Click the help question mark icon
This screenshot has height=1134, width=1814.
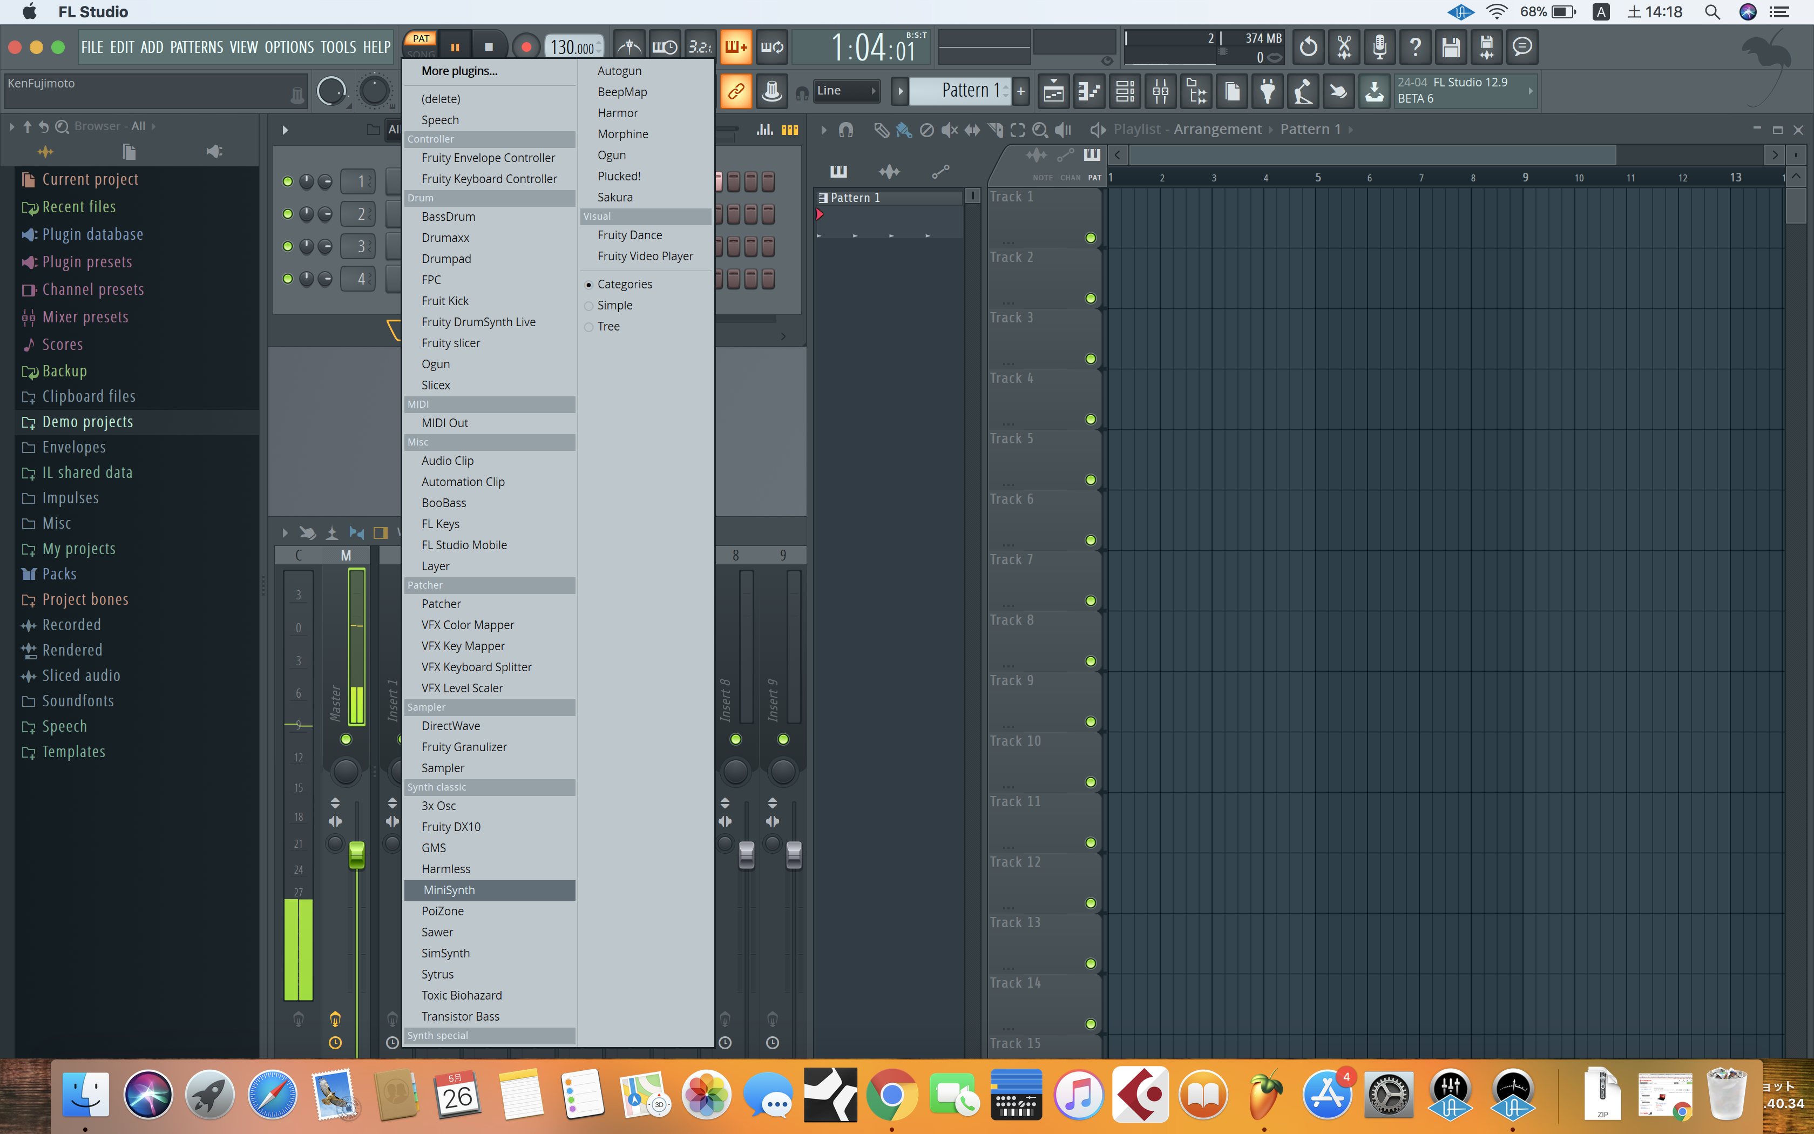pyautogui.click(x=1415, y=48)
